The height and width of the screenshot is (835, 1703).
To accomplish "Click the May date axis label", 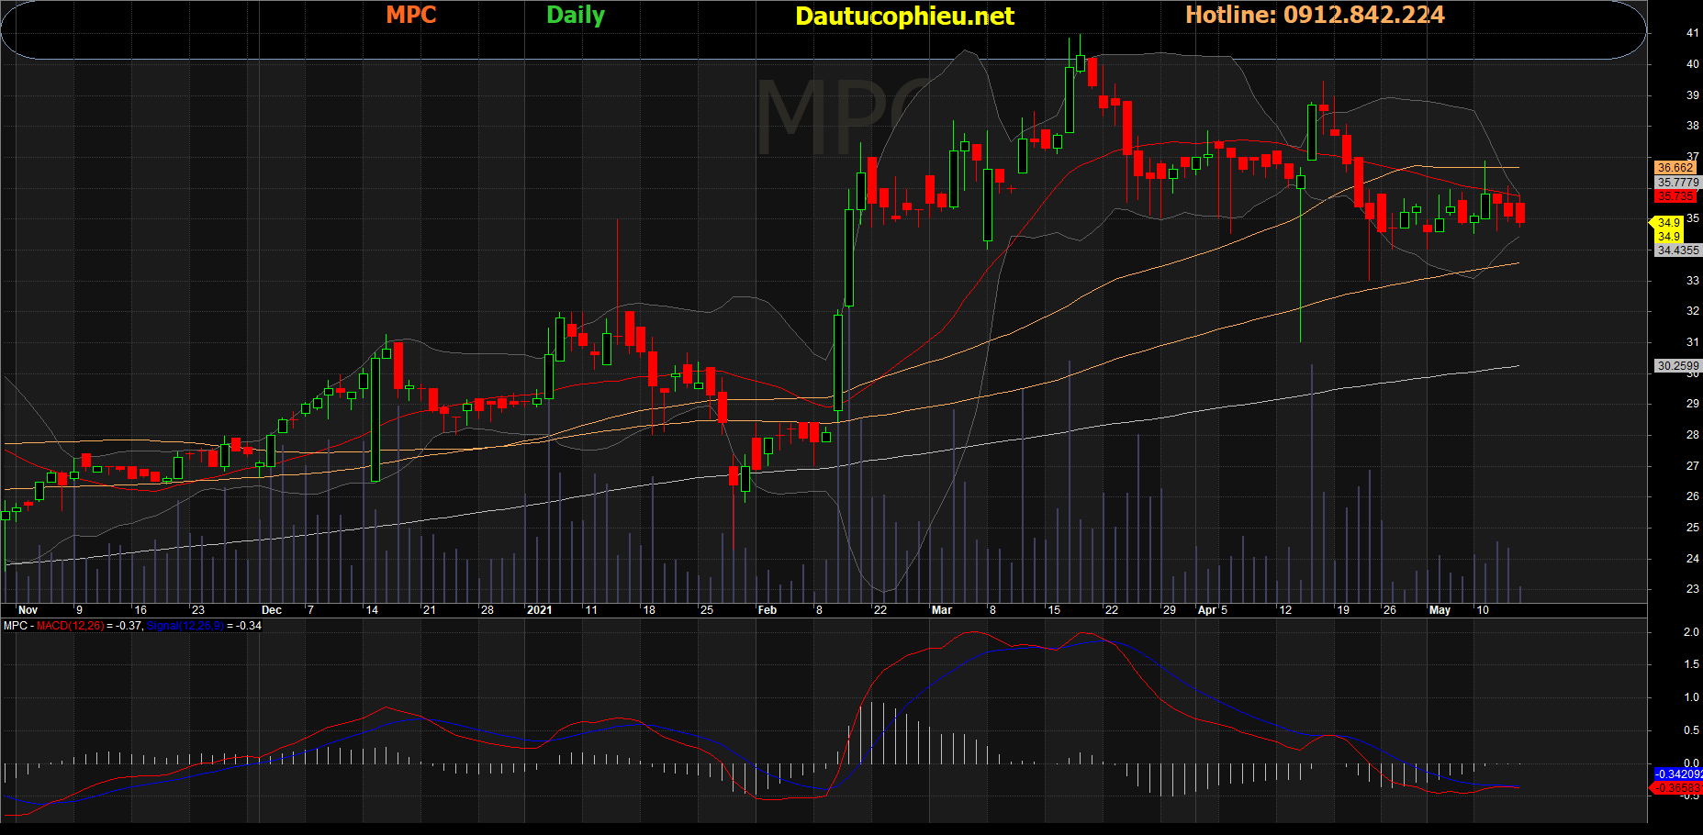I will (x=1440, y=610).
